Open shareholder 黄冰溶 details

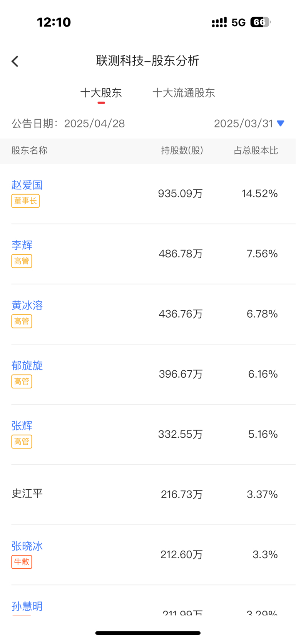pos(27,305)
